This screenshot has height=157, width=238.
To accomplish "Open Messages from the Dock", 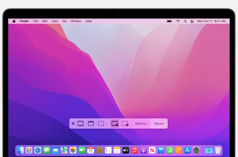I will (46, 150).
